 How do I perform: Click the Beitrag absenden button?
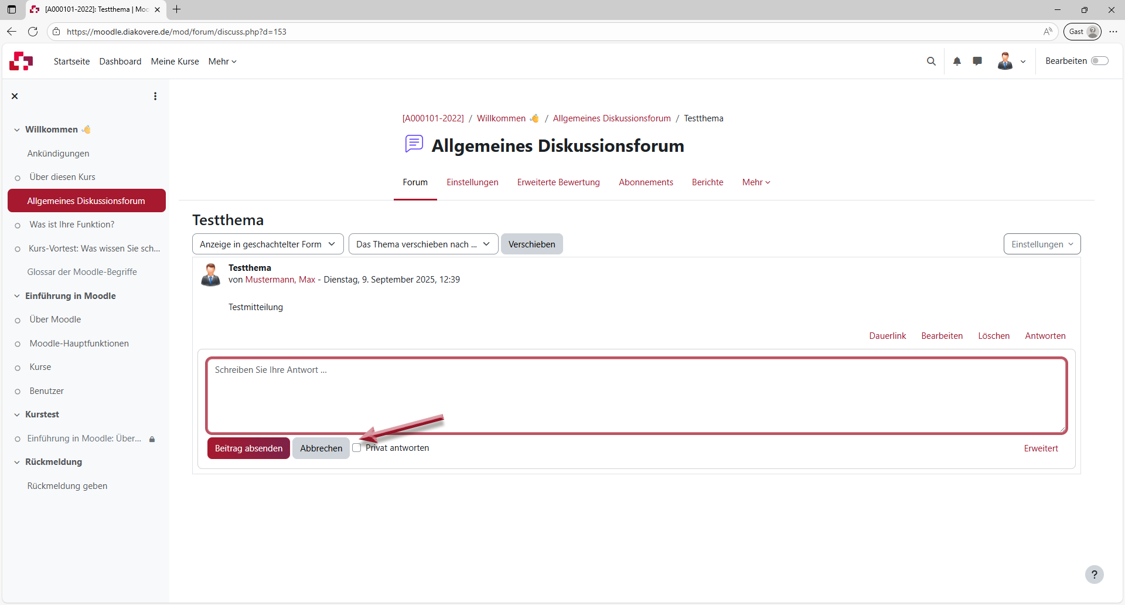248,448
